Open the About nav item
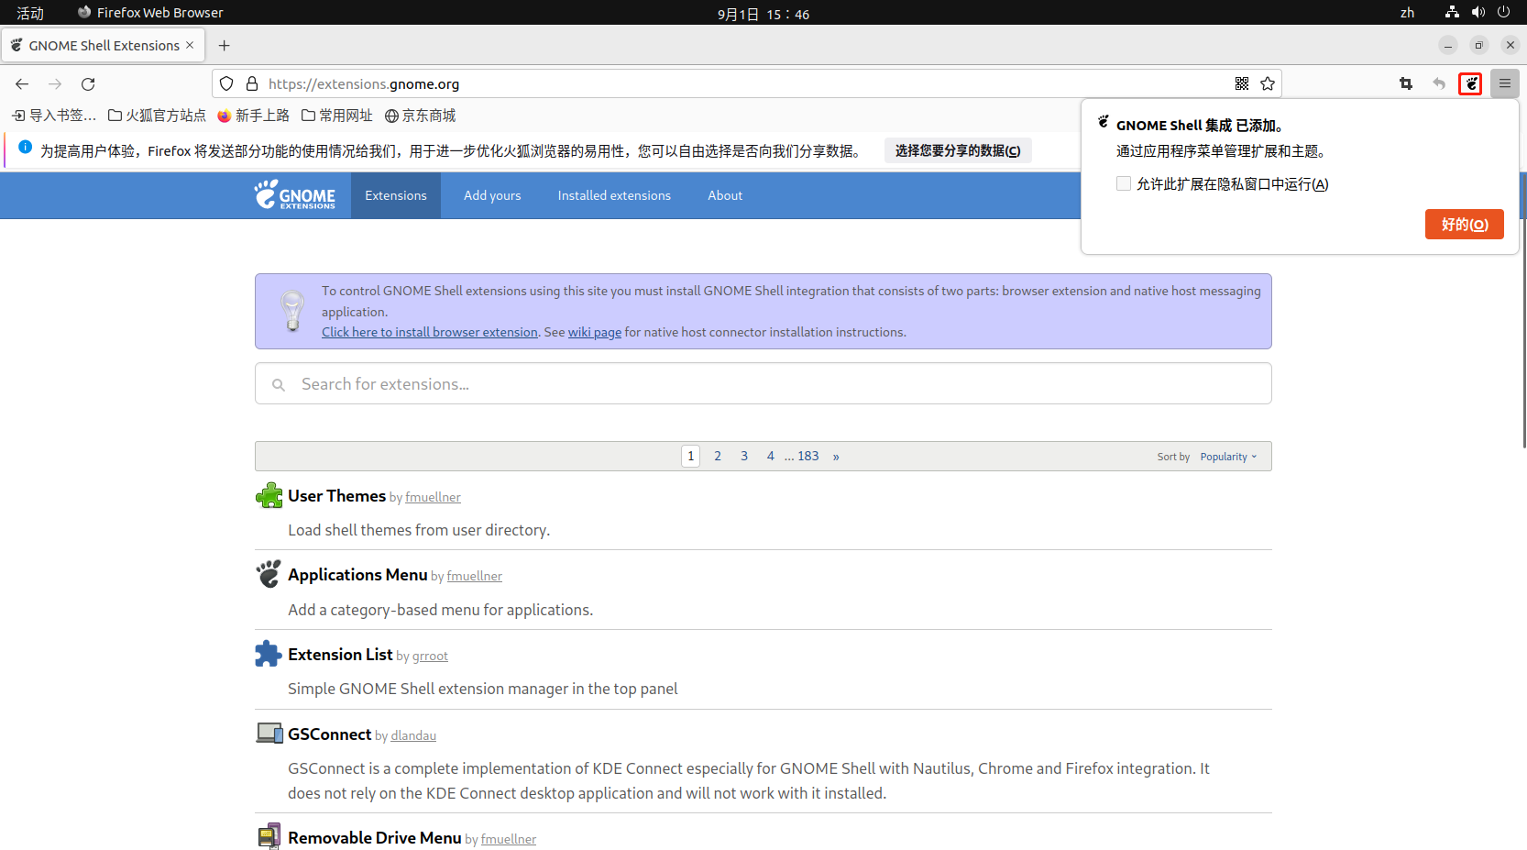1527x850 pixels. tap(725, 195)
